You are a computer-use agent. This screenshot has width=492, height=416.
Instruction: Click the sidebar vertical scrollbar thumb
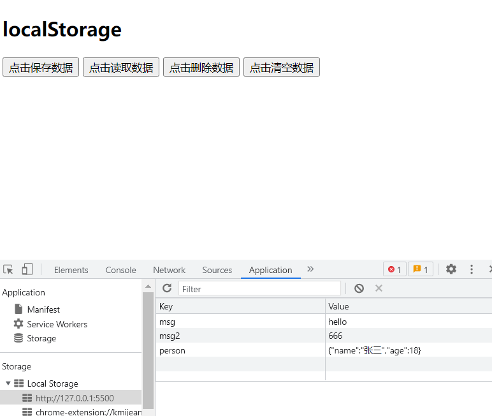coord(148,351)
